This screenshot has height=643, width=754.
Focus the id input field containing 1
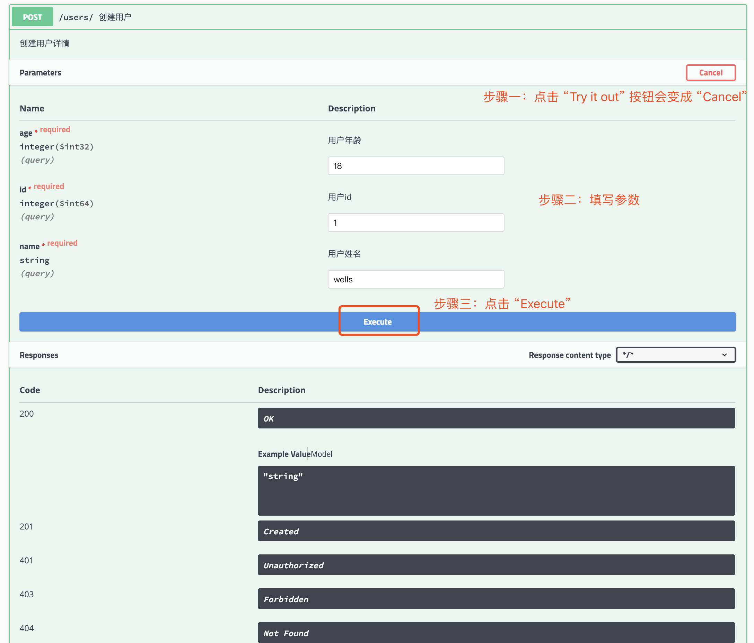point(415,223)
